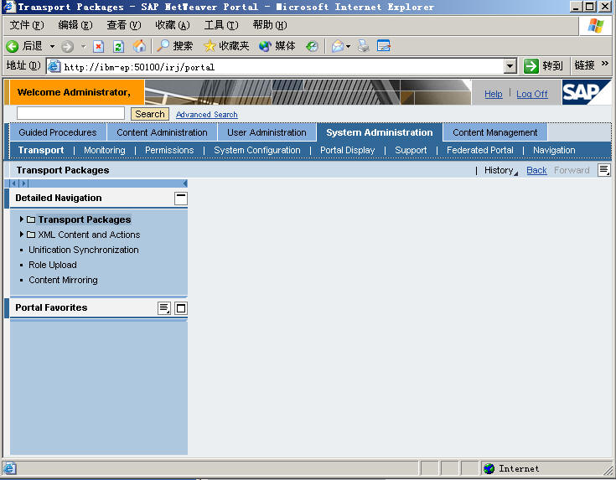
Task: Select Transport Packages in navigation tree
Action: point(85,219)
